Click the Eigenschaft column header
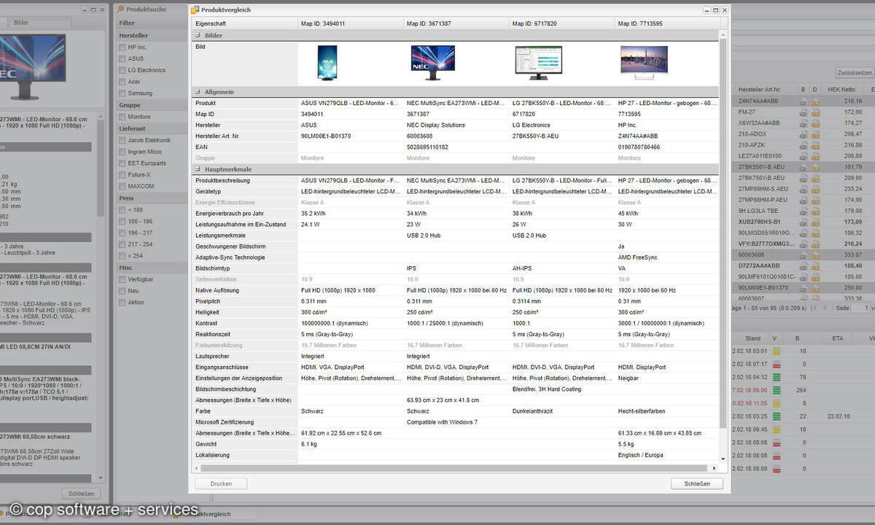 [x=245, y=23]
